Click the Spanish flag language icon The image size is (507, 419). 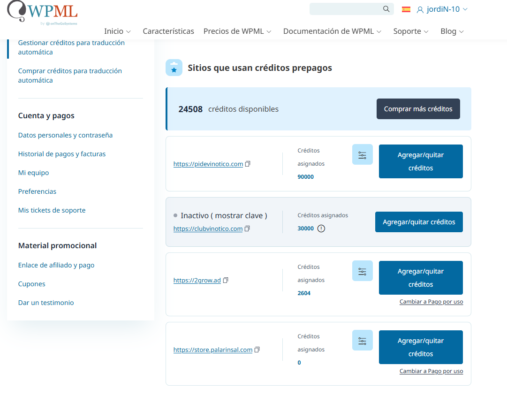[x=406, y=9]
